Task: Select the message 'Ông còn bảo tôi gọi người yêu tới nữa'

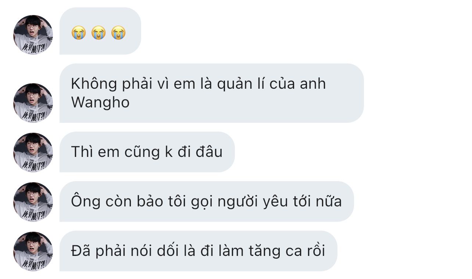Action: pyautogui.click(x=207, y=201)
